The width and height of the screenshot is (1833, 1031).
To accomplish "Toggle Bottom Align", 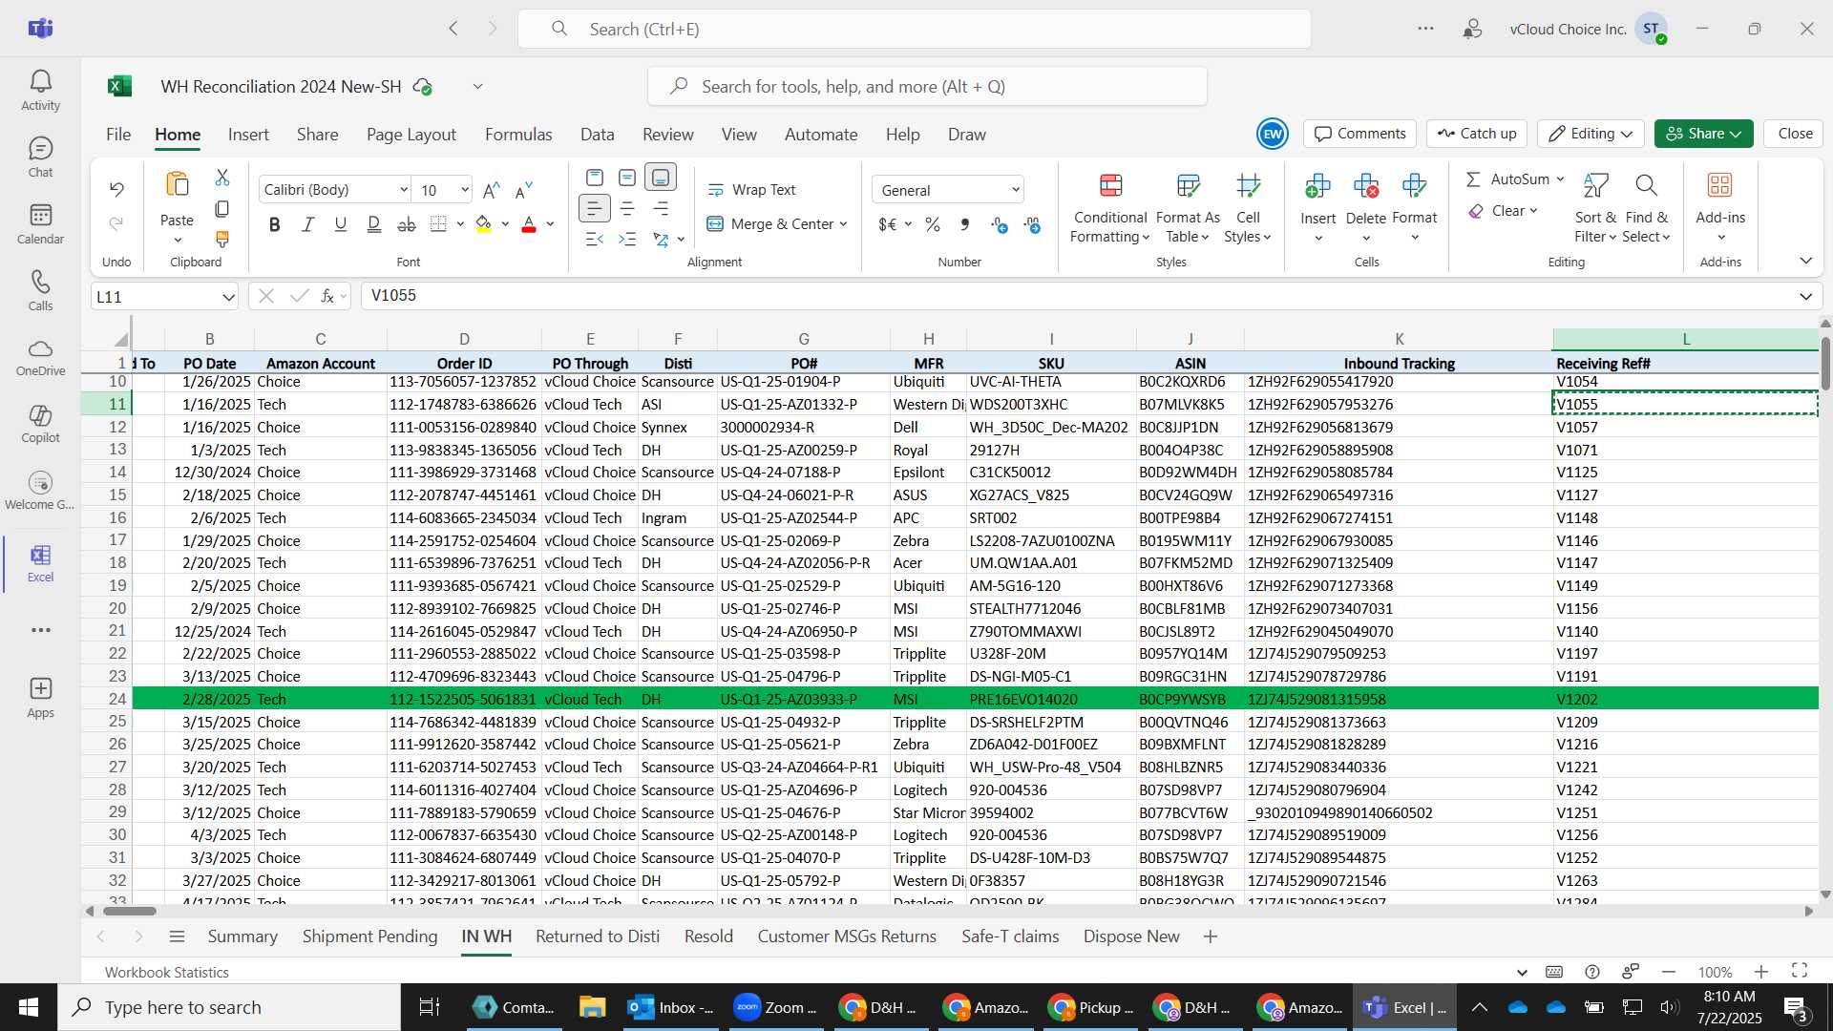I will pos(661,178).
